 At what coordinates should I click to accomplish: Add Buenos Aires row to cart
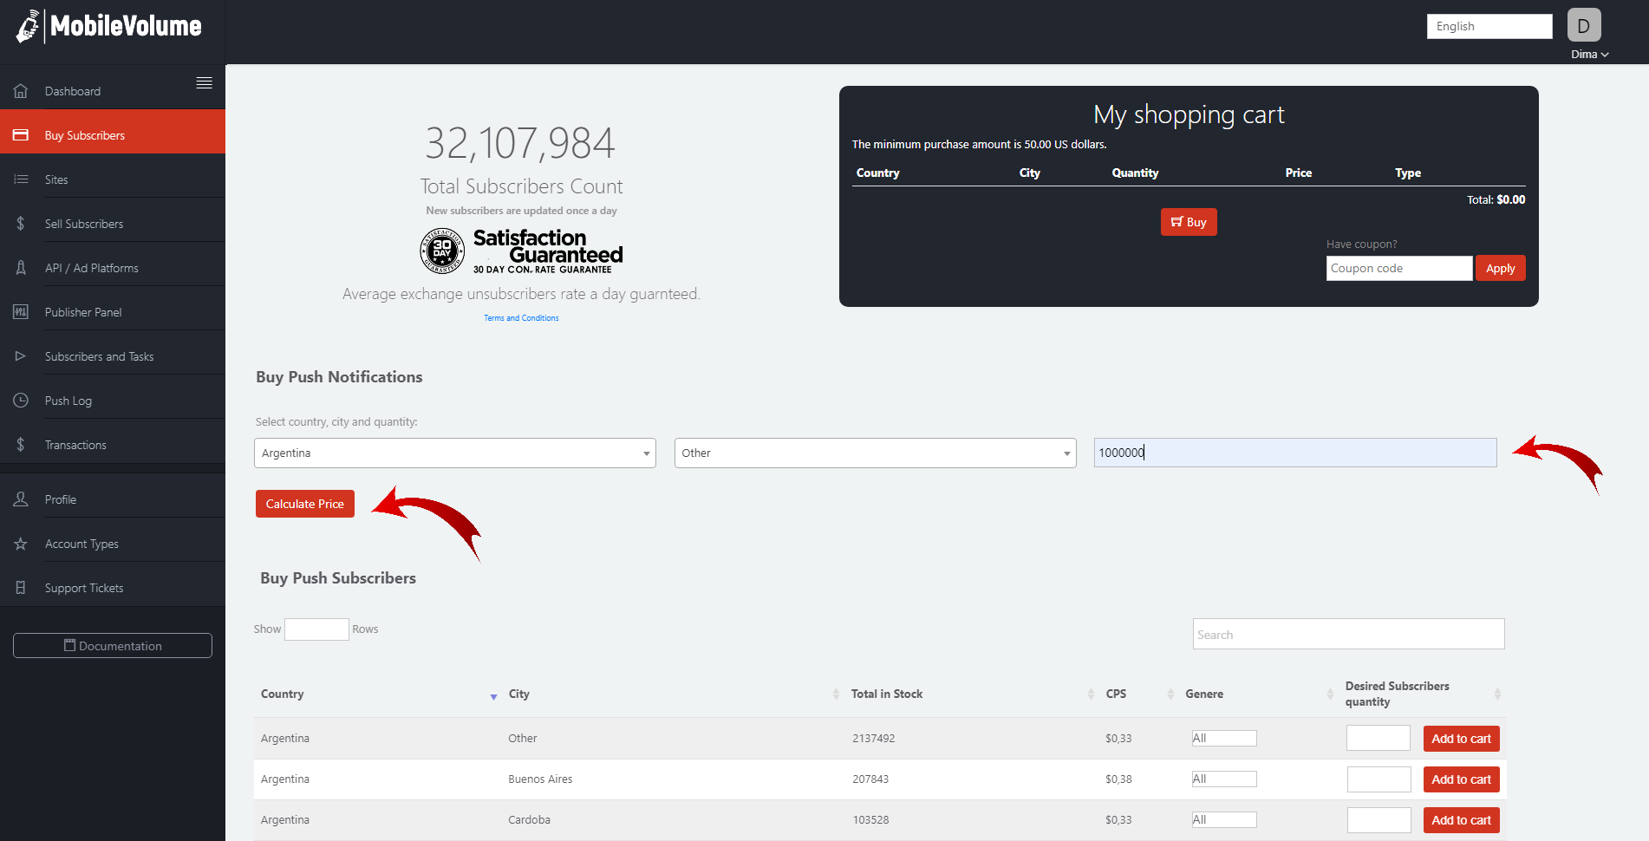pos(1461,779)
